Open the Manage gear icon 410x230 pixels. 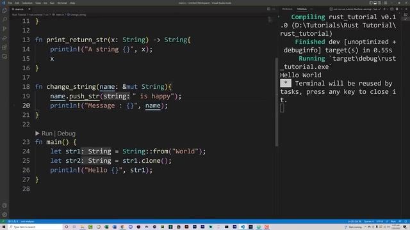[4, 215]
